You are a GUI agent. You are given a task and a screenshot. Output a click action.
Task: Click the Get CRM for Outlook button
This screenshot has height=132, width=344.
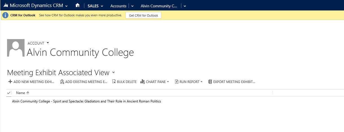pyautogui.click(x=143, y=15)
